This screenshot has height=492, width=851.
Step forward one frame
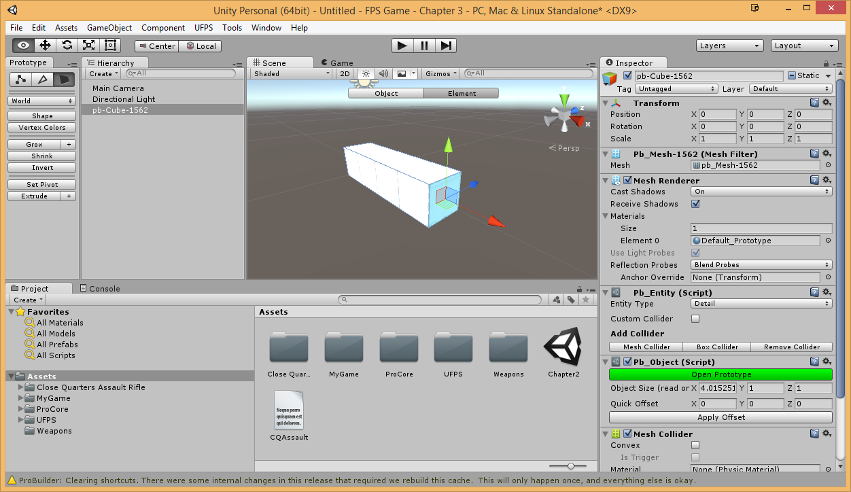pyautogui.click(x=446, y=46)
